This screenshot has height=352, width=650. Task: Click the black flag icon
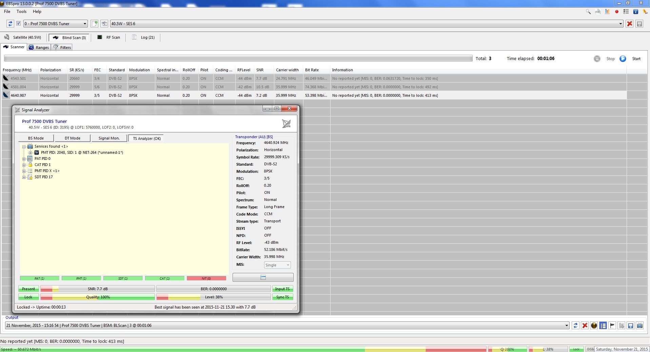click(x=612, y=326)
